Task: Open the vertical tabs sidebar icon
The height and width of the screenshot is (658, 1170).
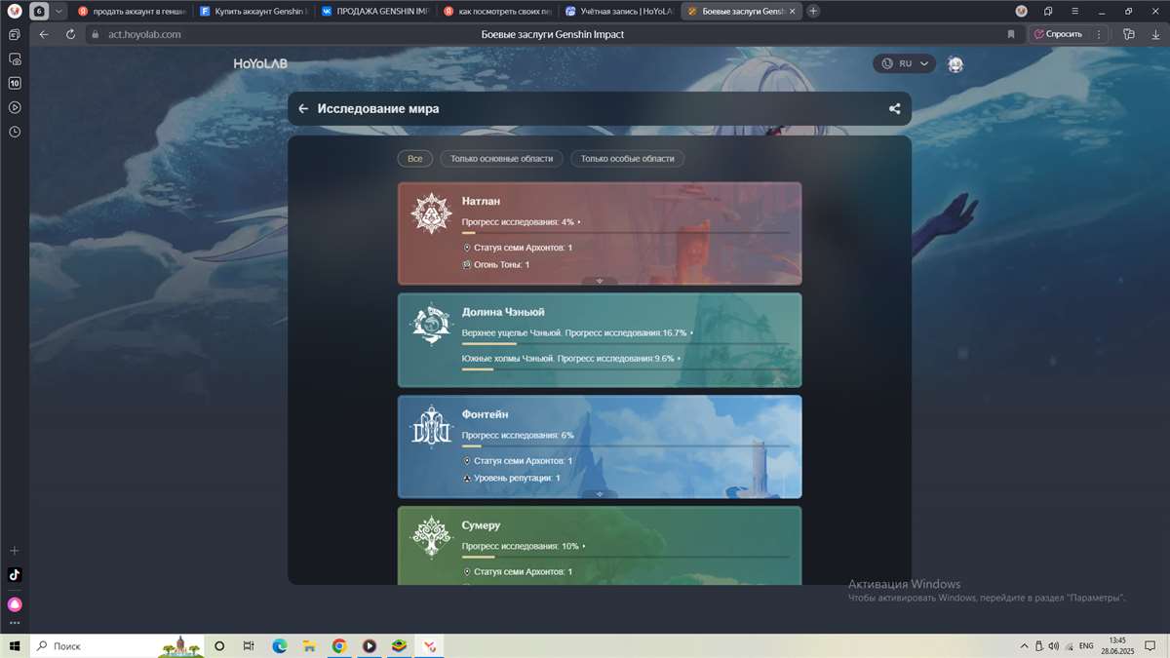Action: point(15,34)
